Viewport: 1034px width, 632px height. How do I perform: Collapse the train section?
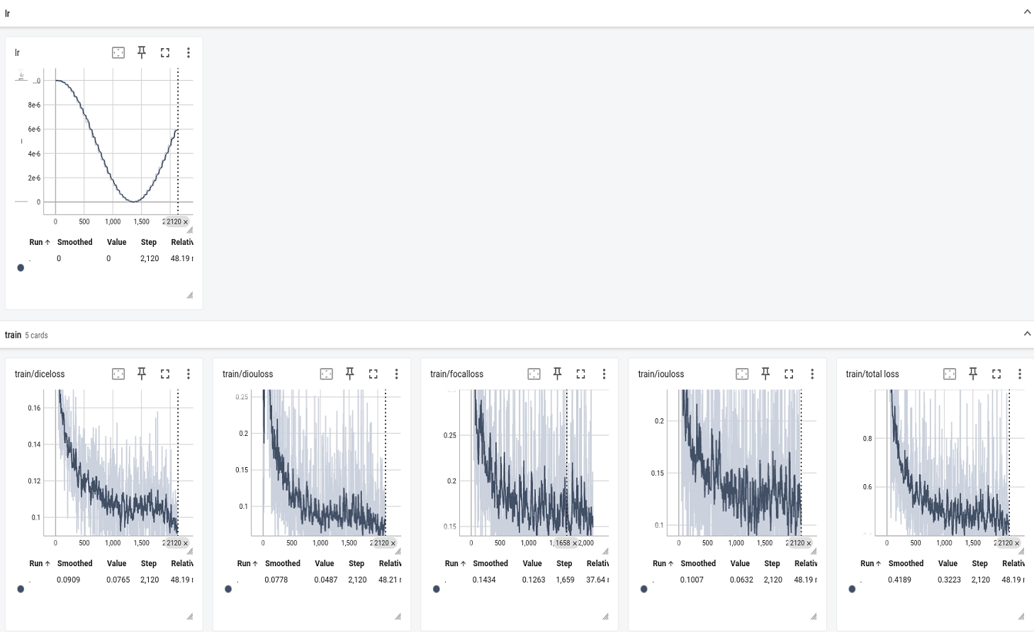(x=1027, y=334)
